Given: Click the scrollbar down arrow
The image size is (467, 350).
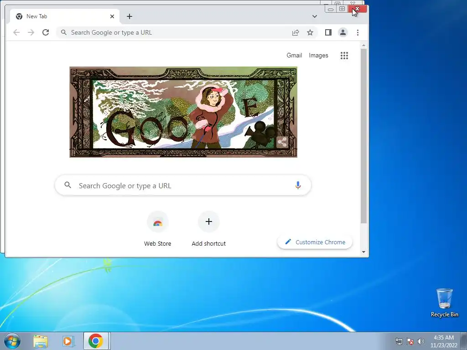Looking at the screenshot, I should tap(363, 252).
